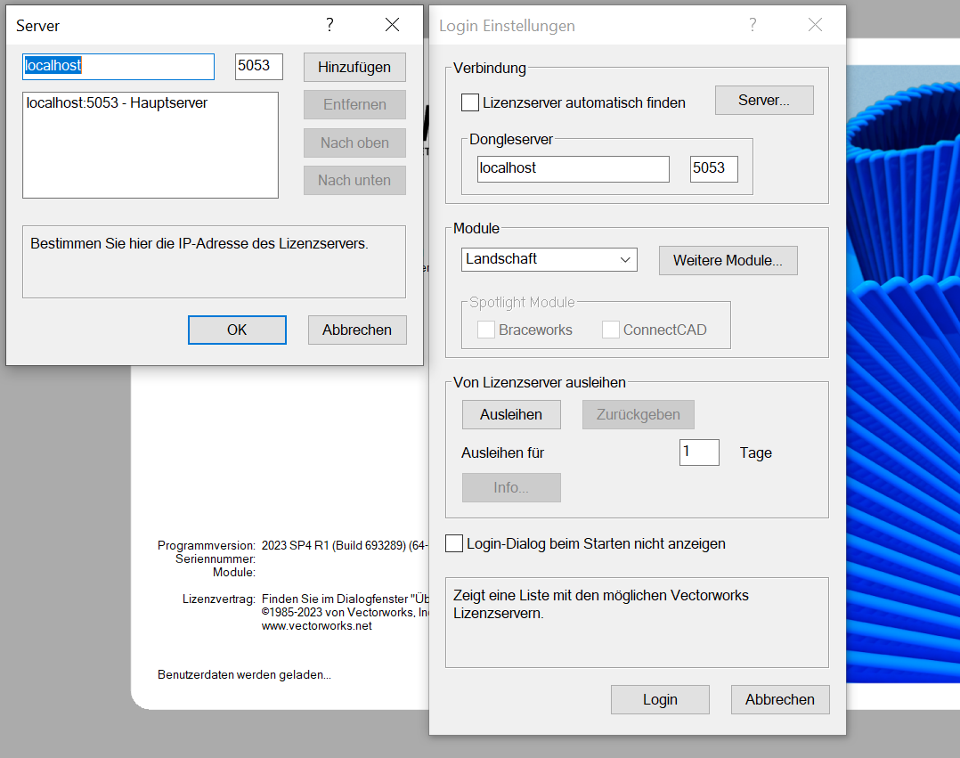Click the Ausleihen button
The width and height of the screenshot is (960, 758).
coord(511,414)
